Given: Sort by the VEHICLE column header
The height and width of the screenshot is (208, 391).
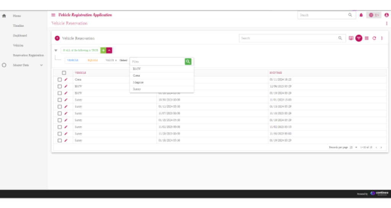Looking at the screenshot, I should [x=80, y=73].
